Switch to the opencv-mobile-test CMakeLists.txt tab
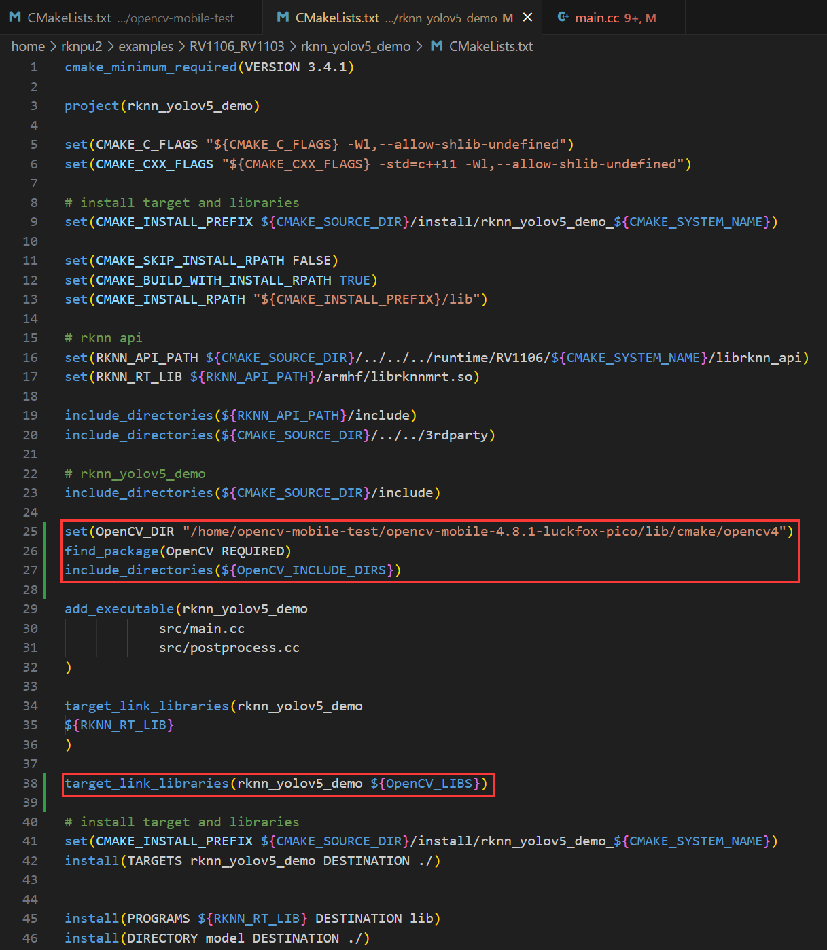 [130, 18]
